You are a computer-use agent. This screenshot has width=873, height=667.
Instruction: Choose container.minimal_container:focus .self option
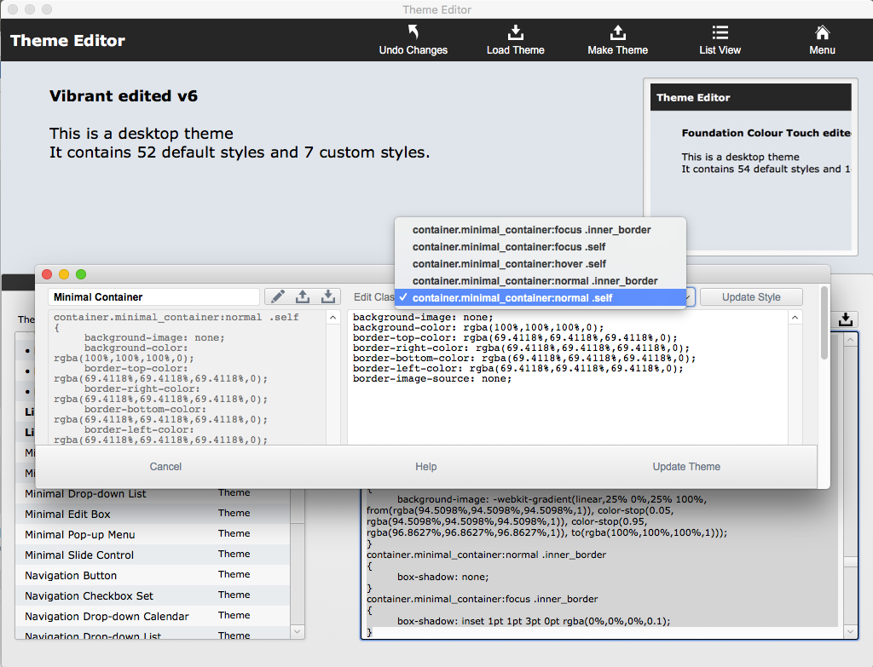point(508,247)
